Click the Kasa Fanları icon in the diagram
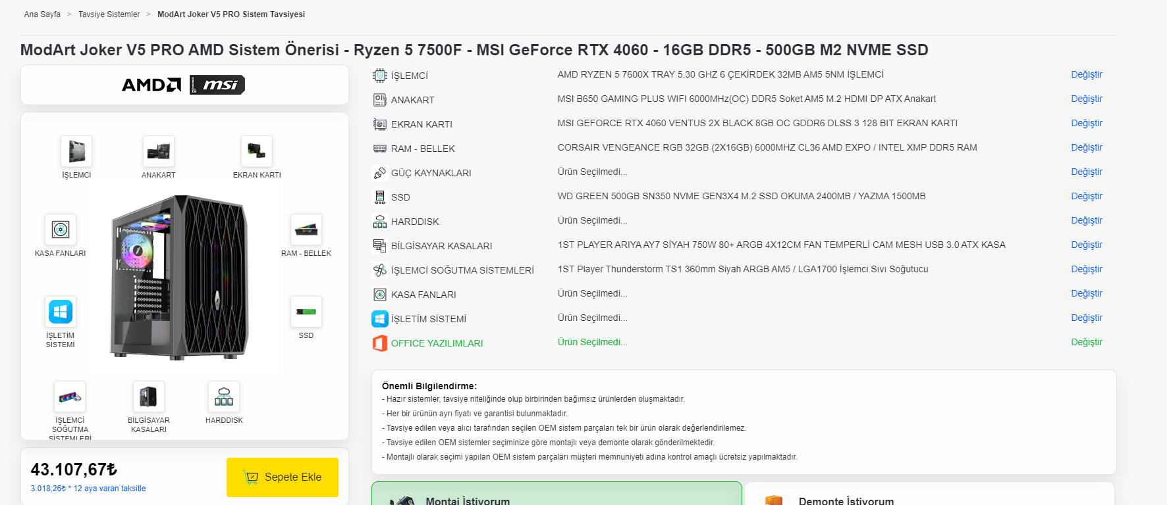 pyautogui.click(x=61, y=229)
